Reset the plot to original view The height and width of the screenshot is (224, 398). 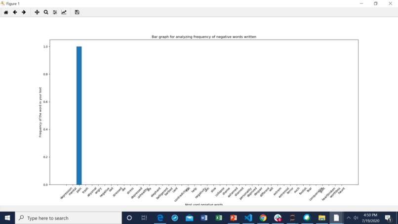click(6, 12)
